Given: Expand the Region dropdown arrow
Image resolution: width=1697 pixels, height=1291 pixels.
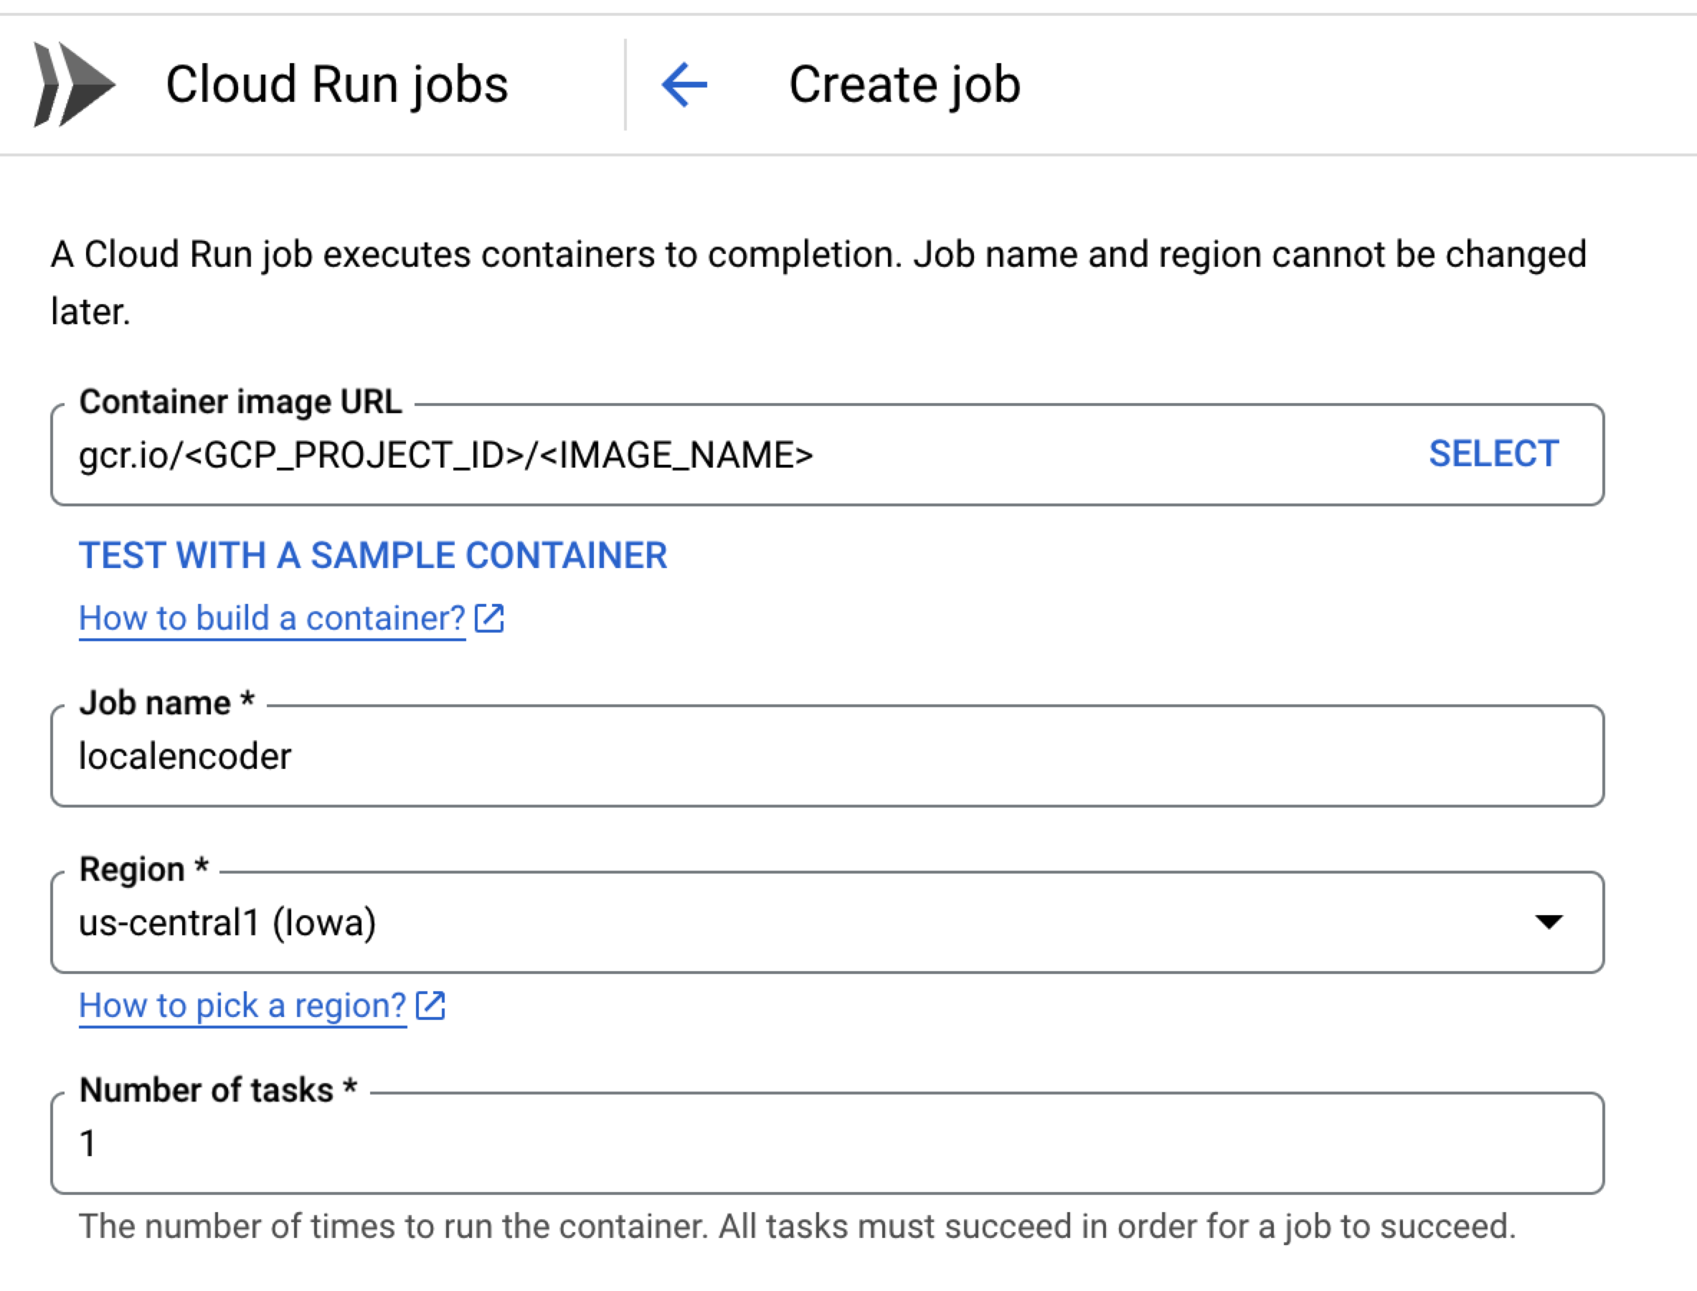Looking at the screenshot, I should pos(1549,922).
